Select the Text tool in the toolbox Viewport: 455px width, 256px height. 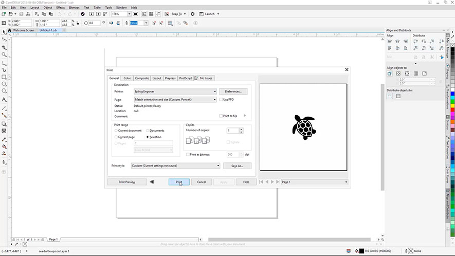pyautogui.click(x=4, y=99)
